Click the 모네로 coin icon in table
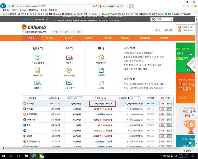The height and width of the screenshot is (159, 198). click(25, 136)
